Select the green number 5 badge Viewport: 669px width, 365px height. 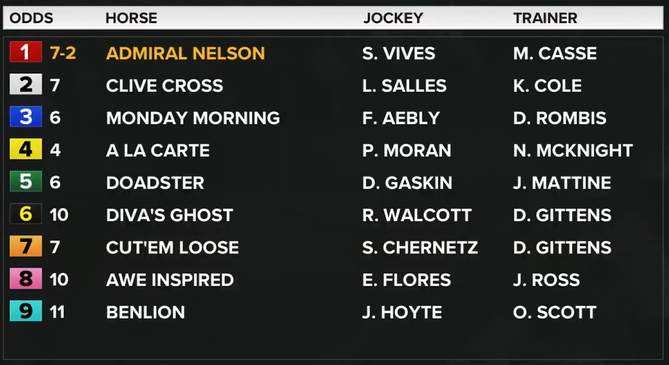pos(26,182)
